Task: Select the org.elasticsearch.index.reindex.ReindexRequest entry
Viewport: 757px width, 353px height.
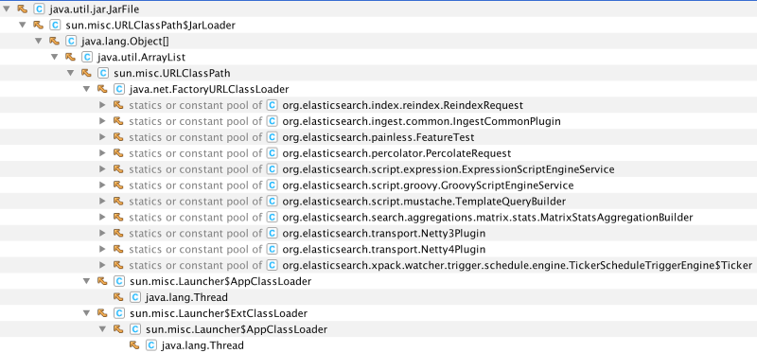Action: (403, 105)
